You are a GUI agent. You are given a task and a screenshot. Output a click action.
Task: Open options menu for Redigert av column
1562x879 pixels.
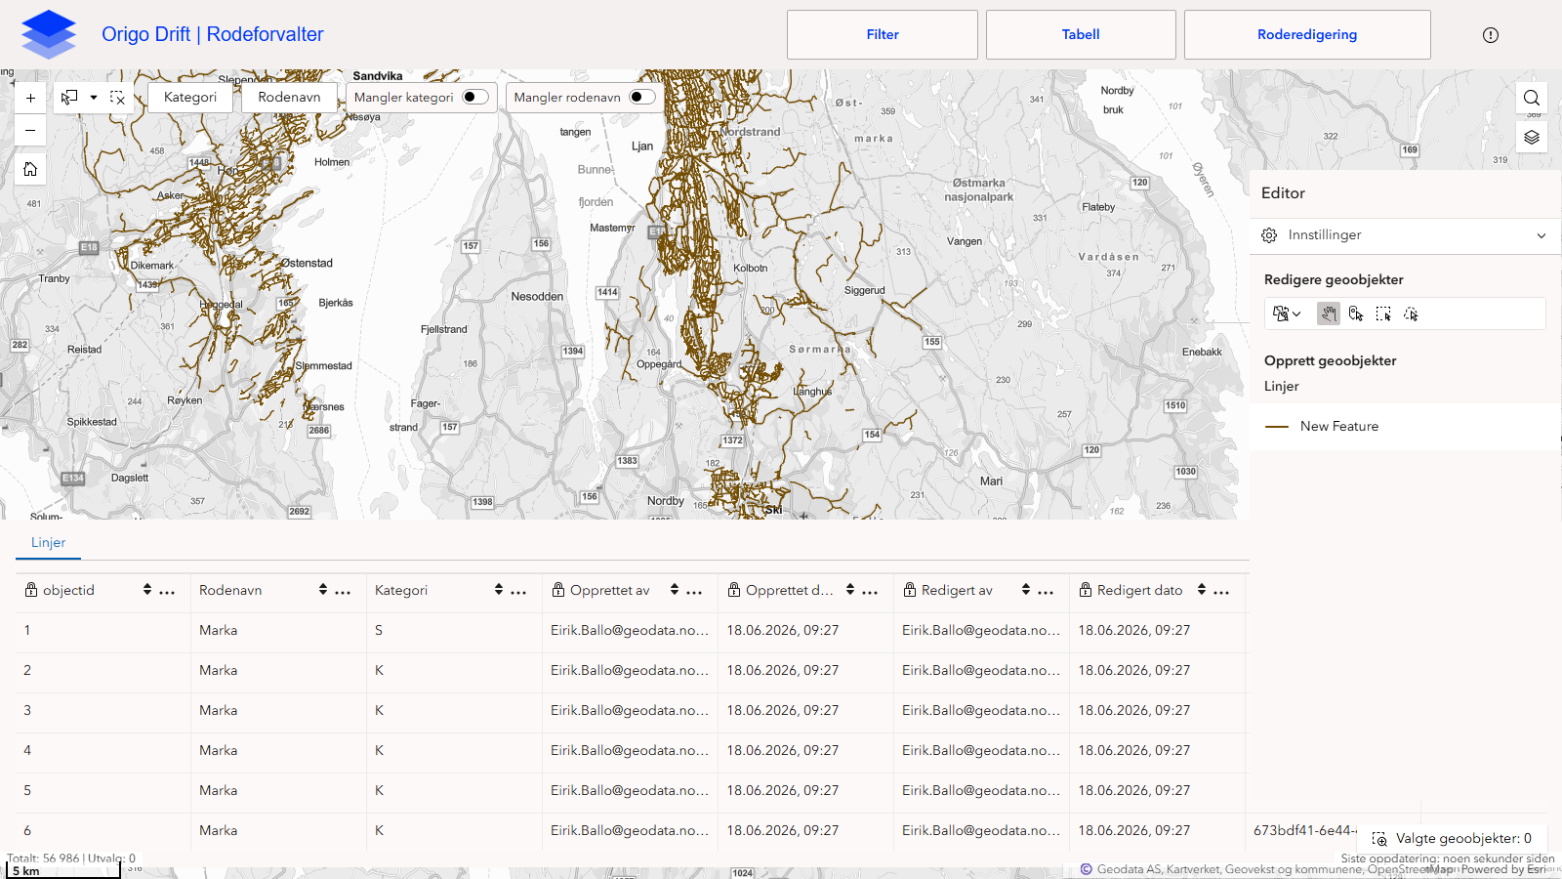[1046, 591]
